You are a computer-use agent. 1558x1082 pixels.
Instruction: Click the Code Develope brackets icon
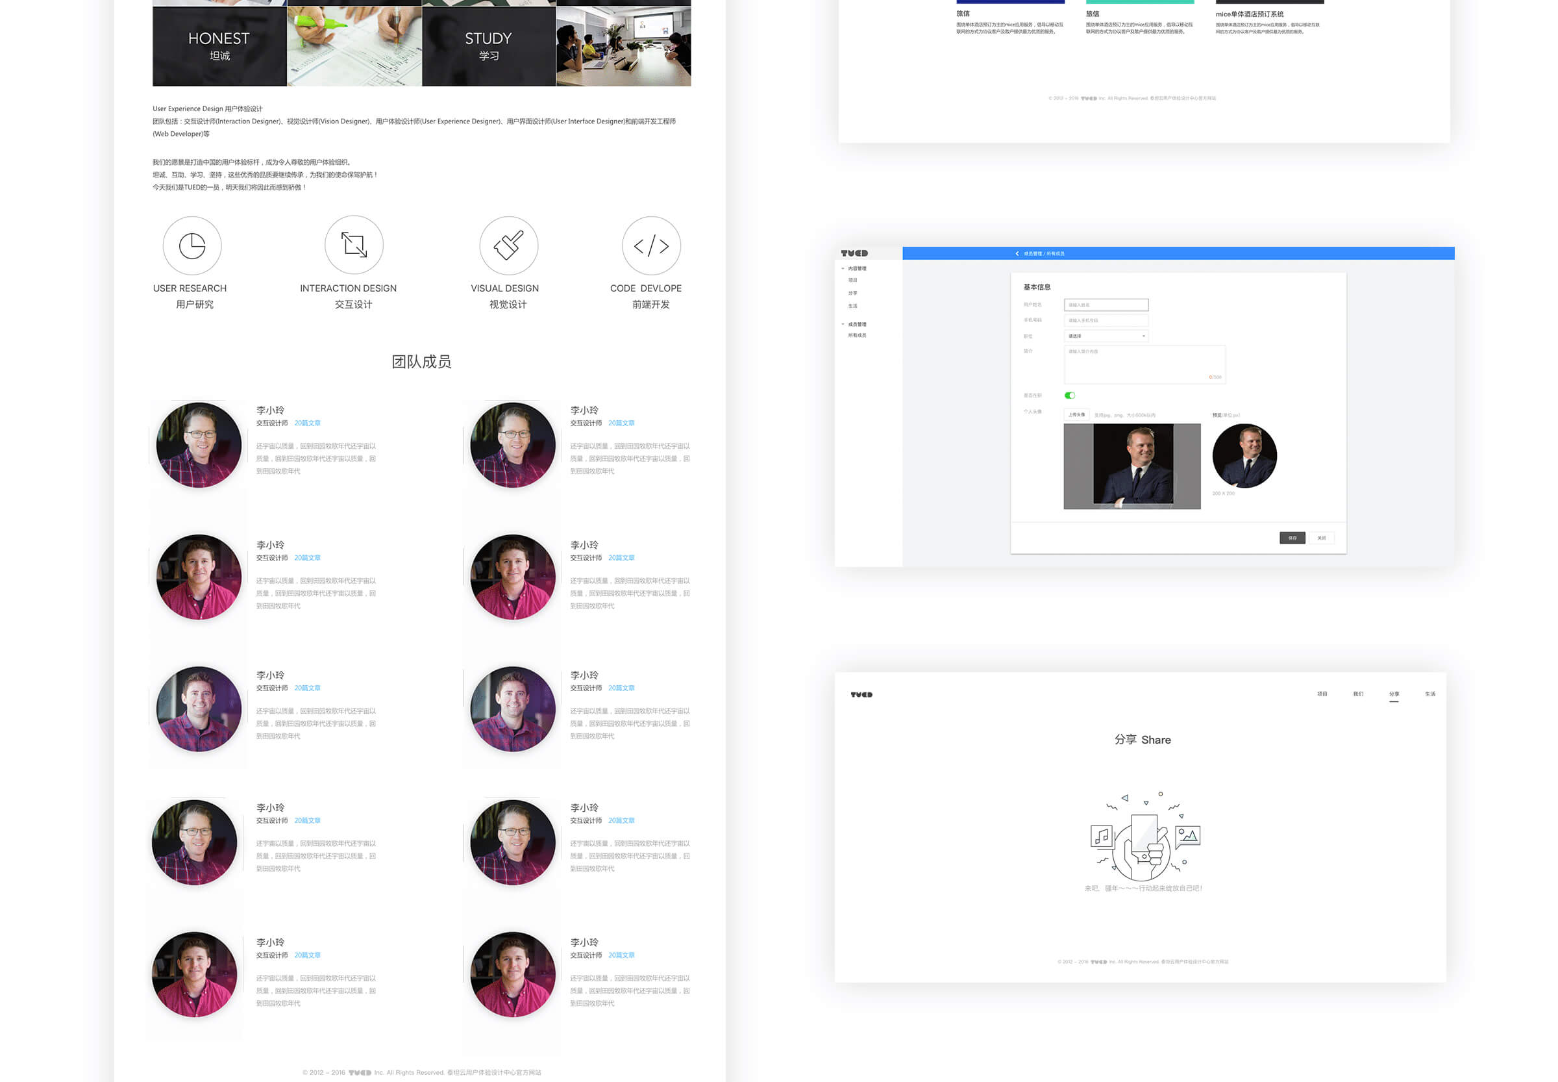[650, 245]
